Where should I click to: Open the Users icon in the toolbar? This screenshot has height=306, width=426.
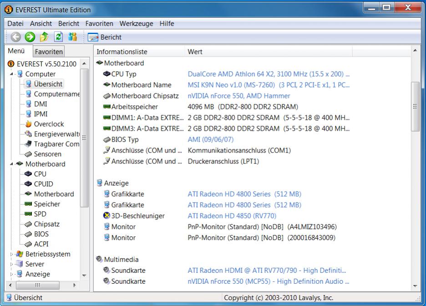pyautogui.click(x=72, y=37)
